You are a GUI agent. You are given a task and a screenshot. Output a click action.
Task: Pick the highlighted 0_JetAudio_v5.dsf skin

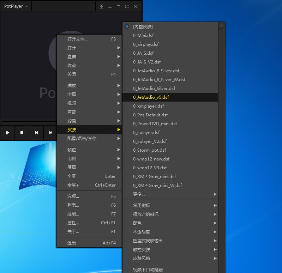point(170,97)
